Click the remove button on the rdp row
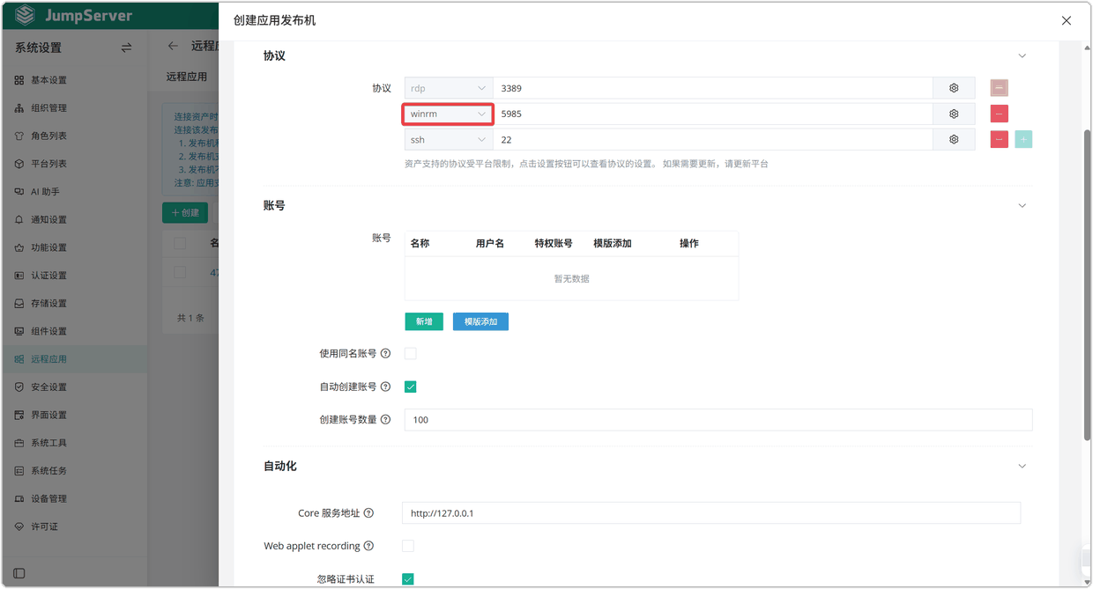Image resolution: width=1093 pixels, height=589 pixels. click(x=999, y=88)
